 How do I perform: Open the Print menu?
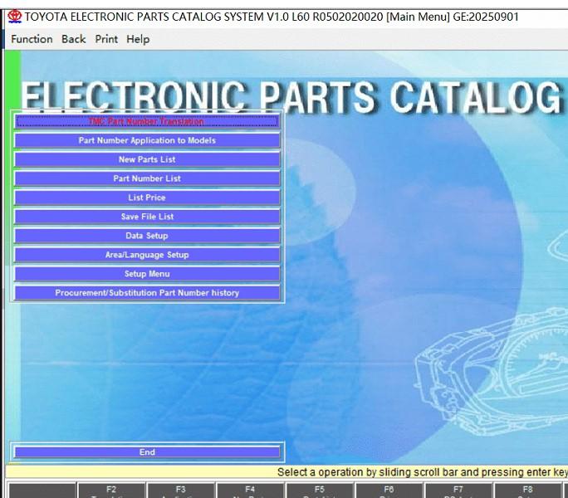point(106,39)
